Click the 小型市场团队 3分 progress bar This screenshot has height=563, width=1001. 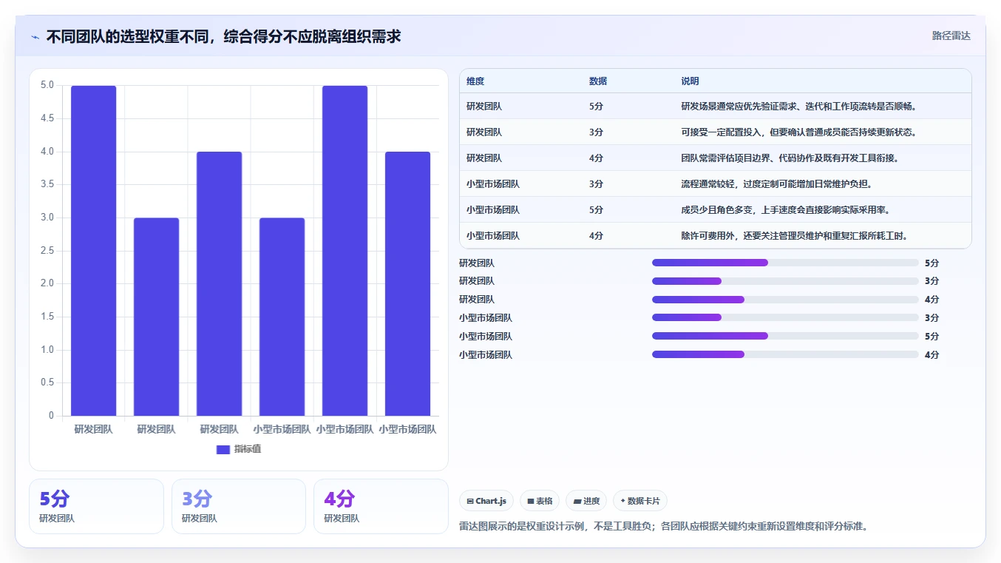click(785, 318)
